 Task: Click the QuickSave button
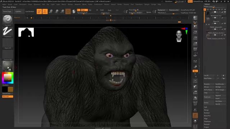coord(169,1)
